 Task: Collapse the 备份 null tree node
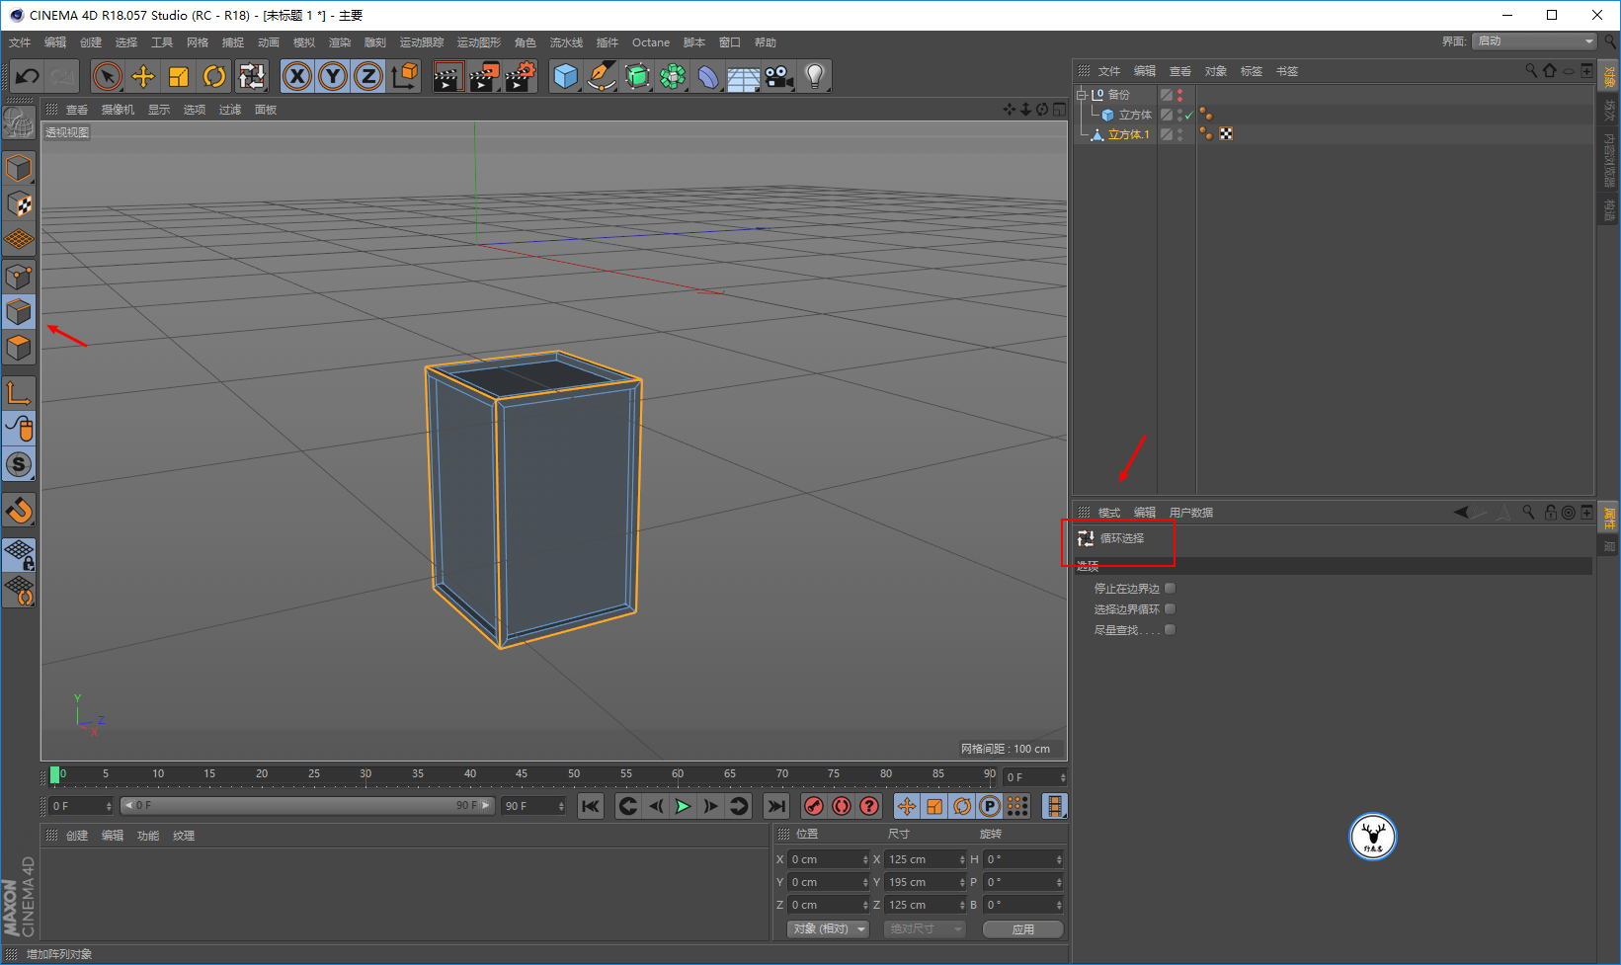coord(1082,95)
